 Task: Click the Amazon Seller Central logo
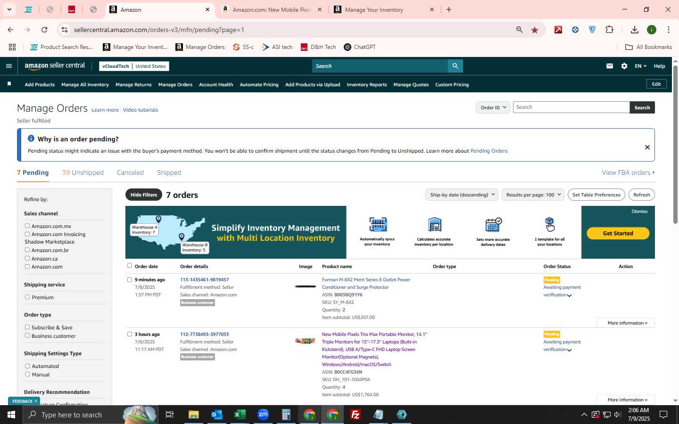[55, 66]
